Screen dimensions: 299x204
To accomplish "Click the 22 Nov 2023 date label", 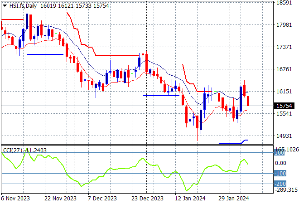I will click(61, 198).
